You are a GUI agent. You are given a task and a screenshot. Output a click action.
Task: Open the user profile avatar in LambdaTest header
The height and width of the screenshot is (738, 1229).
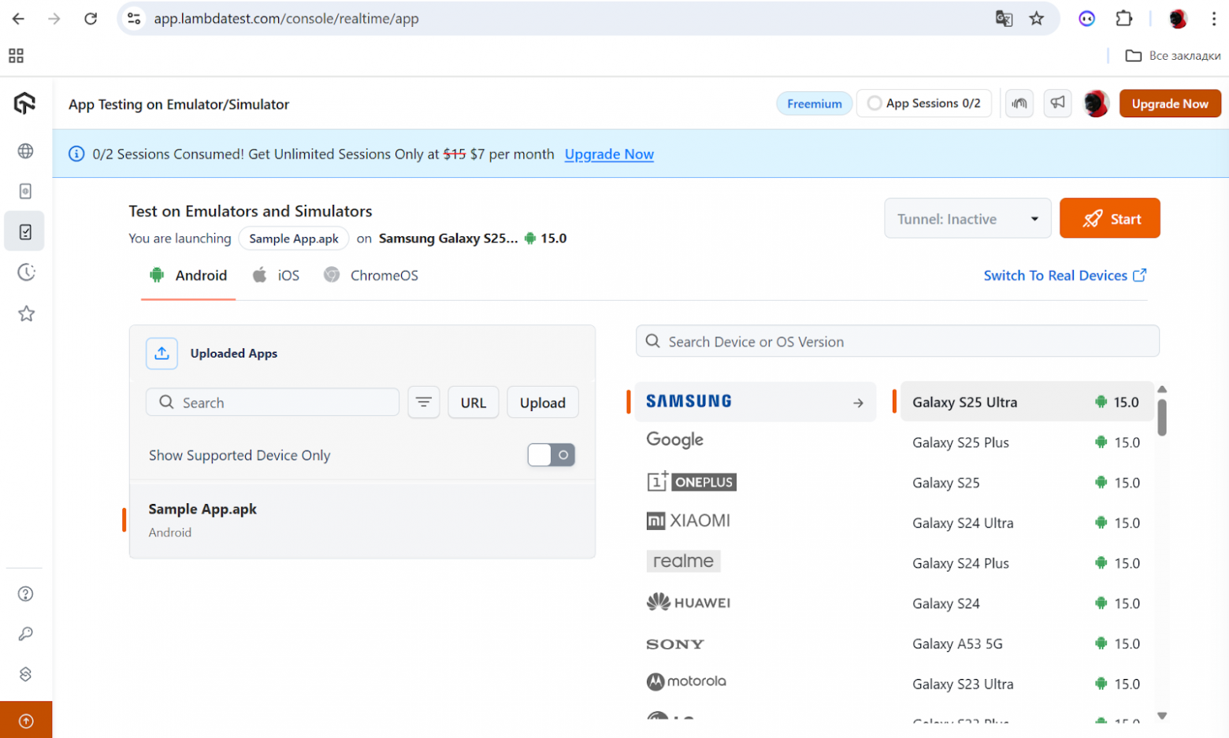tap(1096, 103)
